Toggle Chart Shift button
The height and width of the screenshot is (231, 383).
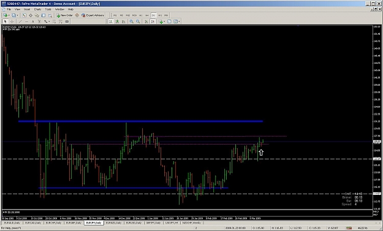click(x=153, y=21)
